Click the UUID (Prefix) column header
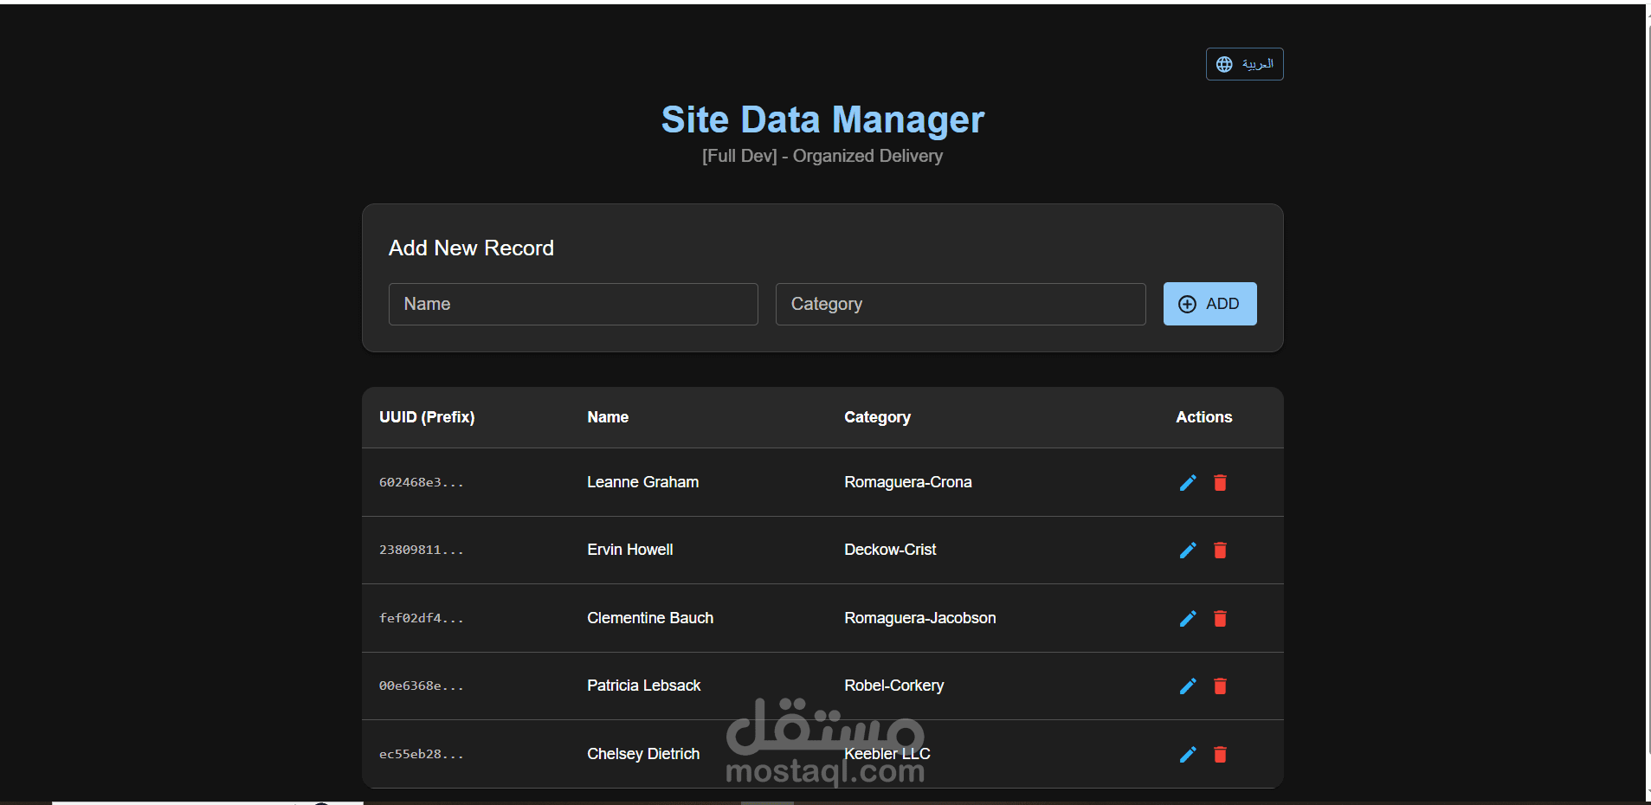The width and height of the screenshot is (1651, 805). [x=427, y=416]
